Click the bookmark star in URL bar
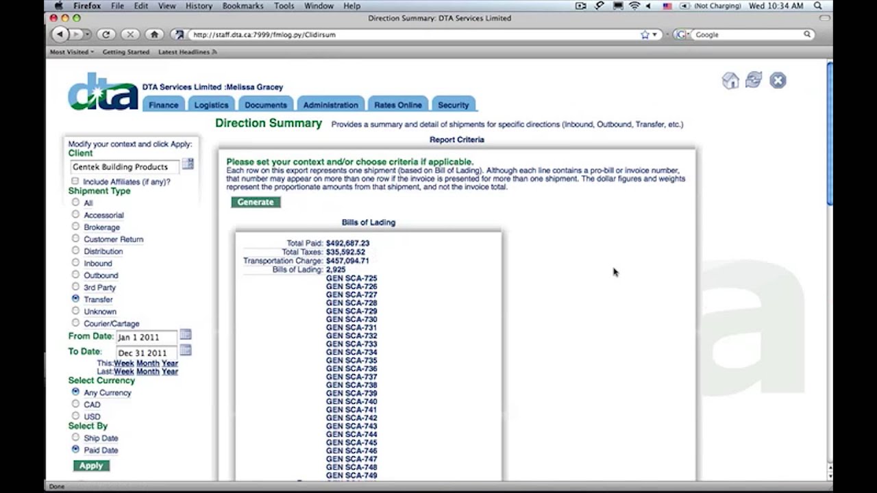877x493 pixels. click(x=645, y=34)
